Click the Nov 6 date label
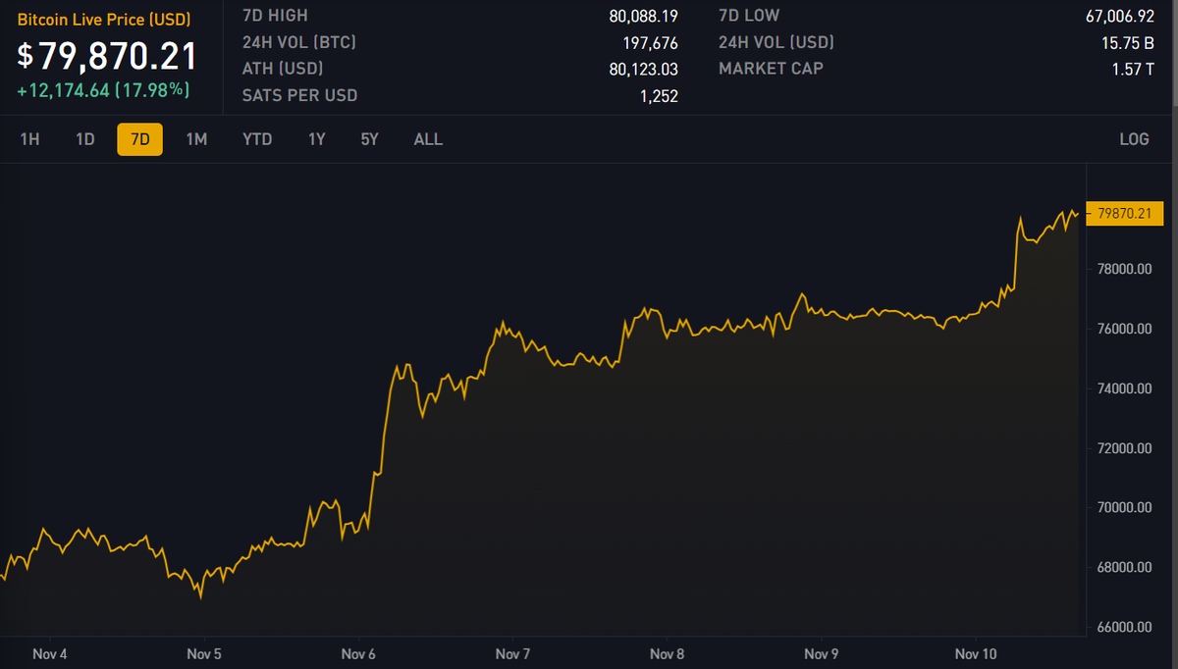1178x669 pixels. (358, 653)
